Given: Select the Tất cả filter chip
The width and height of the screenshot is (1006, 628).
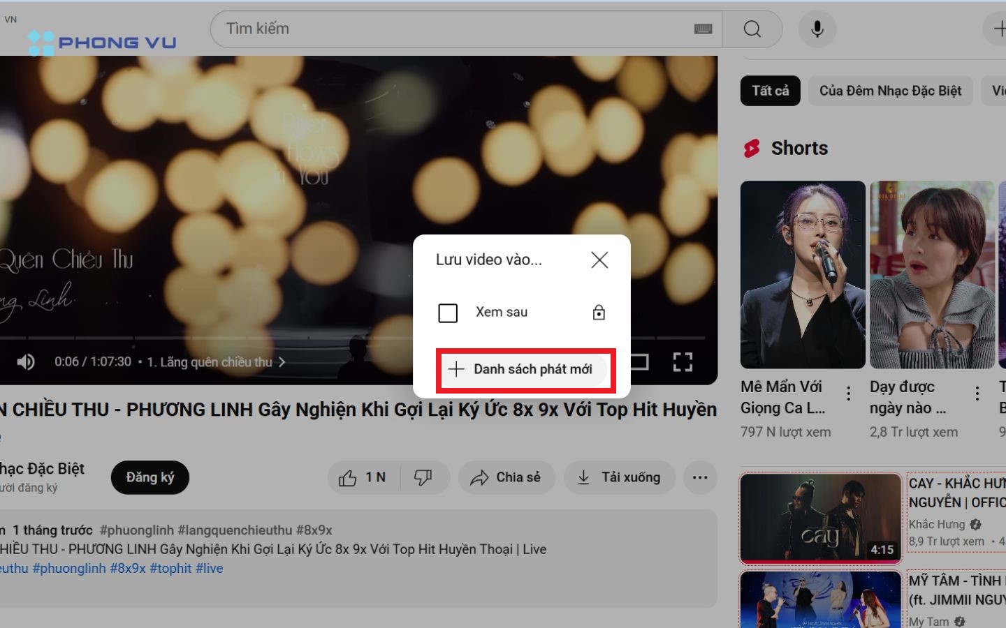Looking at the screenshot, I should [770, 91].
